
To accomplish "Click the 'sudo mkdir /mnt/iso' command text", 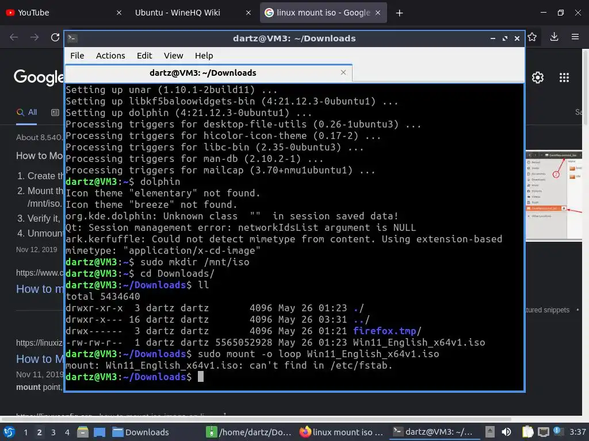I will 194,262.
